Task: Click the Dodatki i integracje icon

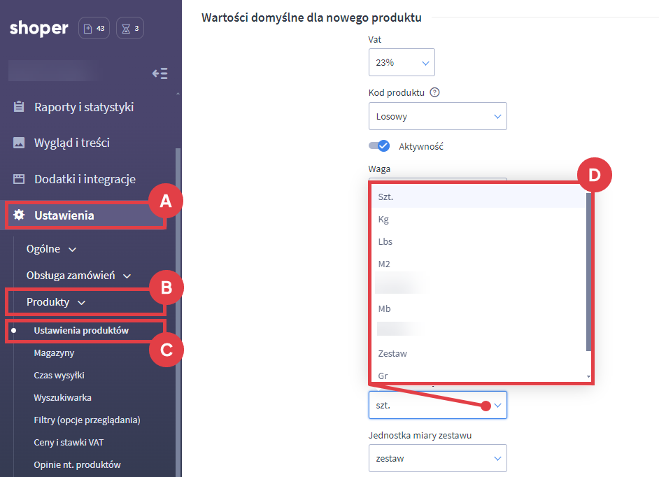Action: [x=19, y=179]
